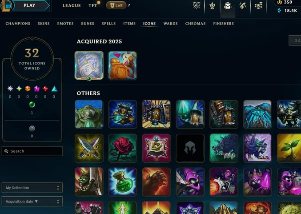Open the My Collection dropdown

[32, 188]
